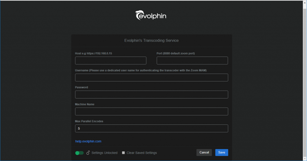Click the page scrollbar down arrow
This screenshot has width=307, height=161.
(305, 159)
